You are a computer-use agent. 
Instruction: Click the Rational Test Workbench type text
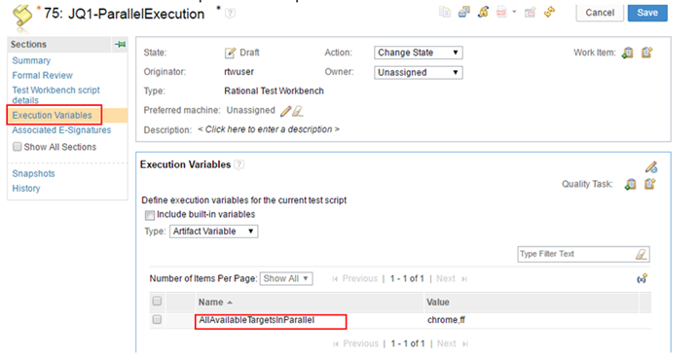[275, 91]
